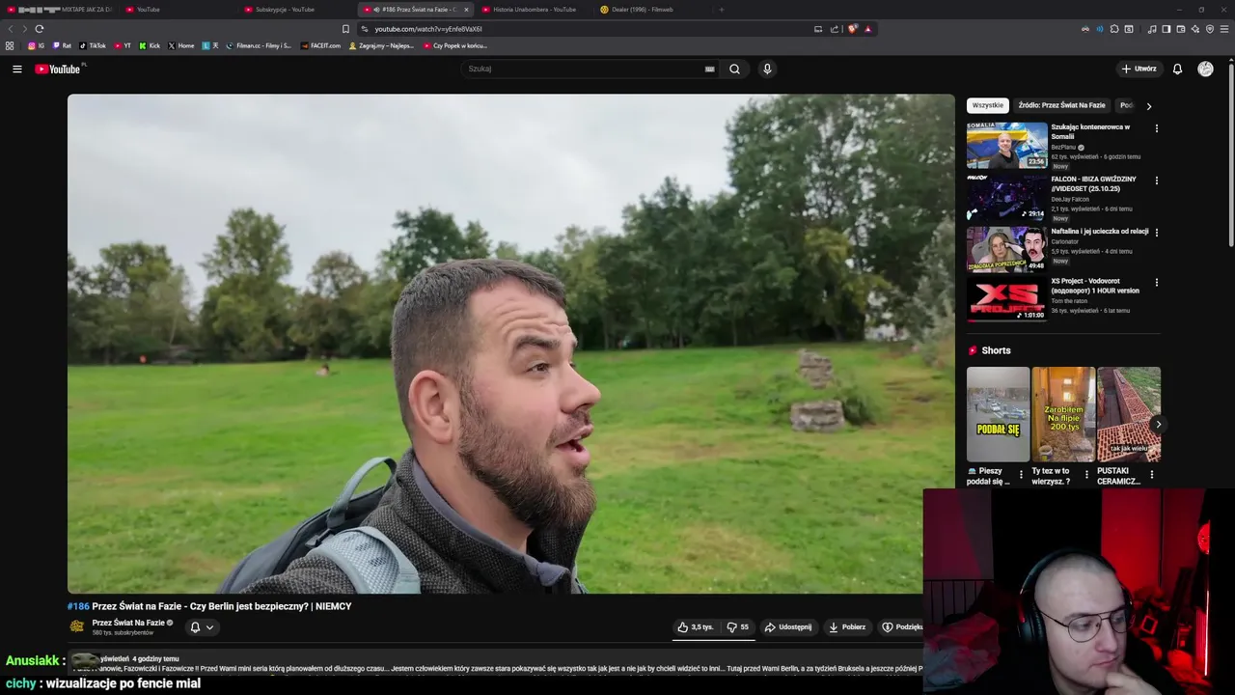Open Brave Shields lion icon

pyautogui.click(x=852, y=29)
